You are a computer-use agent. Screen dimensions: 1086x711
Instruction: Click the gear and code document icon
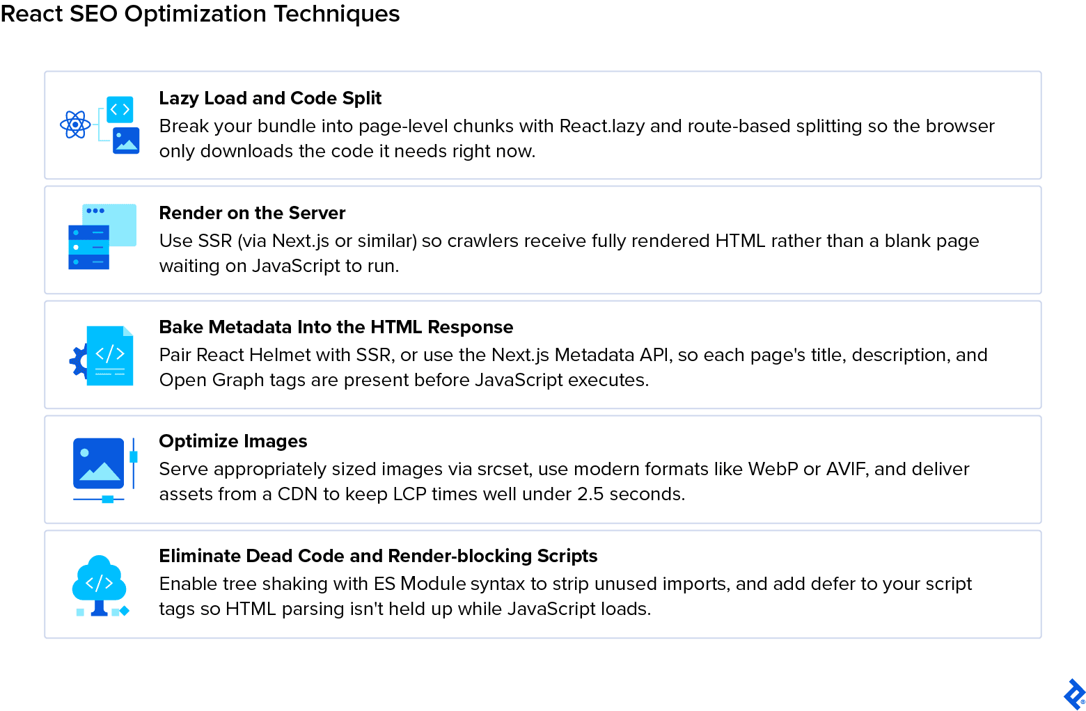102,355
